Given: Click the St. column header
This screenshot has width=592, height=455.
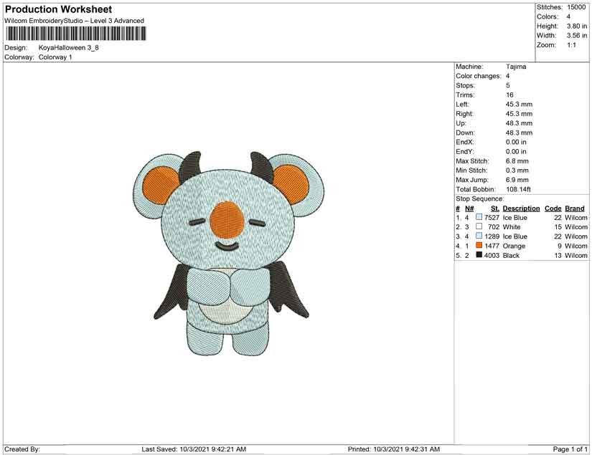Looking at the screenshot, I should pos(495,209).
